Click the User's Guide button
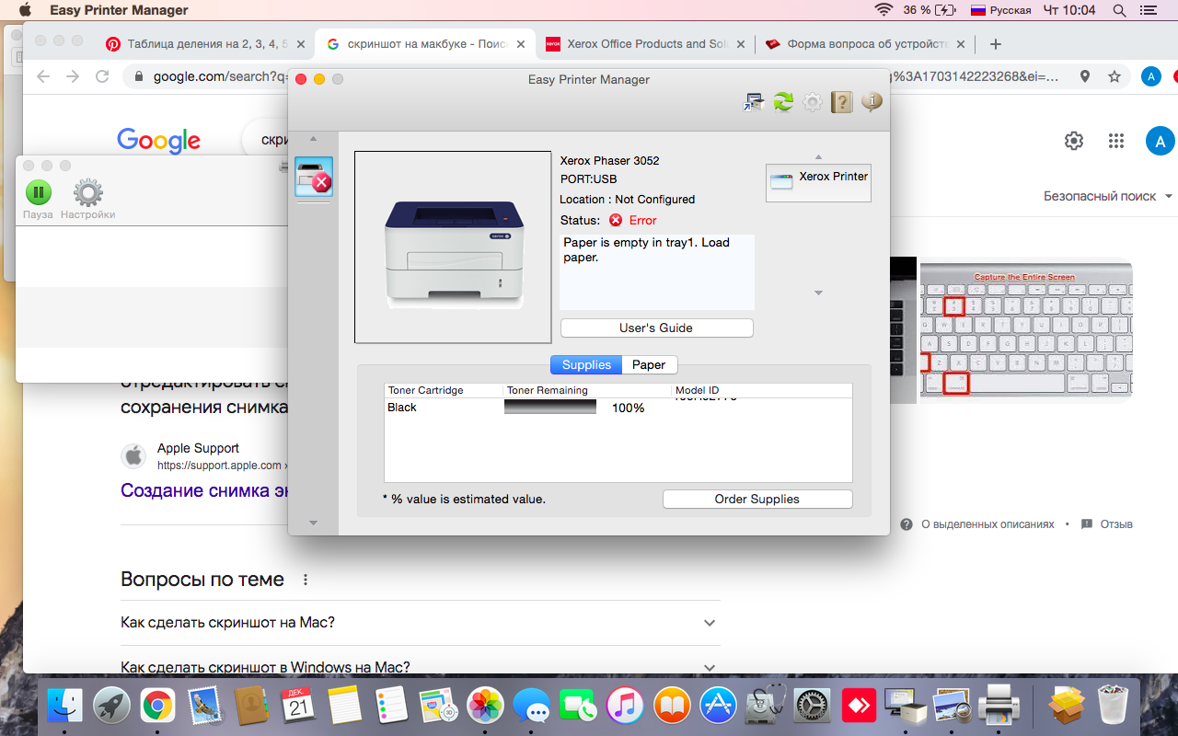 (x=656, y=328)
